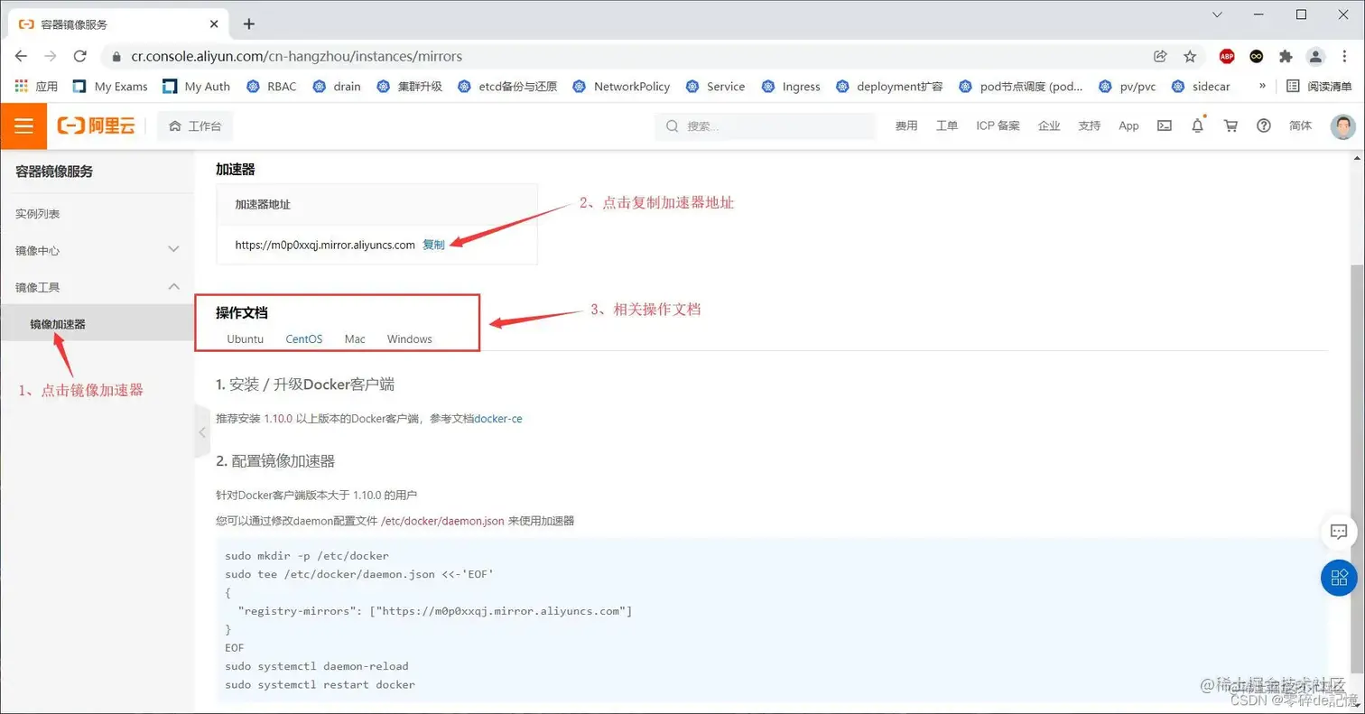Open the black infinity extension icon

point(1257,56)
